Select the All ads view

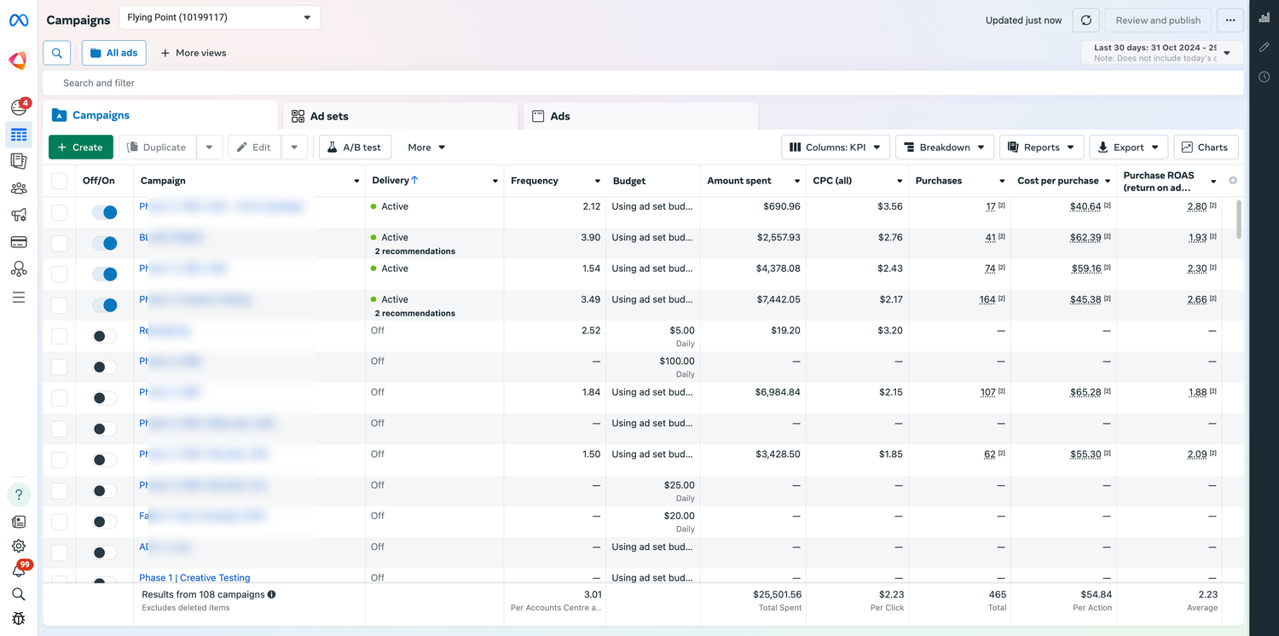tap(114, 53)
